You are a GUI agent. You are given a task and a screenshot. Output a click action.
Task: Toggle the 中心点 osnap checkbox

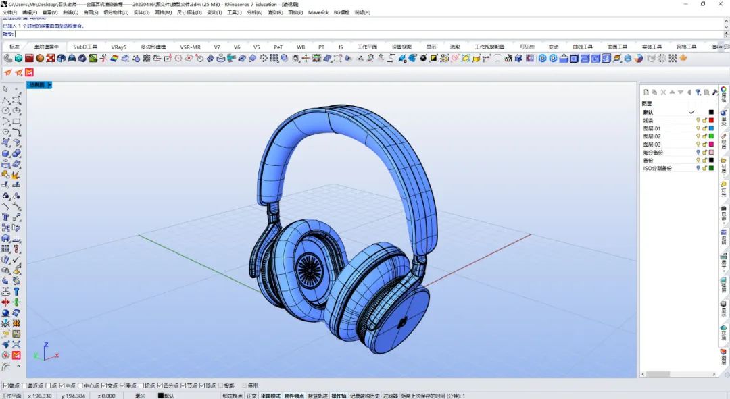80,385
